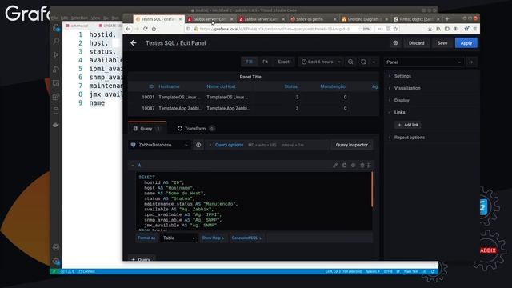Delete query A with trash icon
Viewport: 512px width, 288px height.
coord(362,166)
